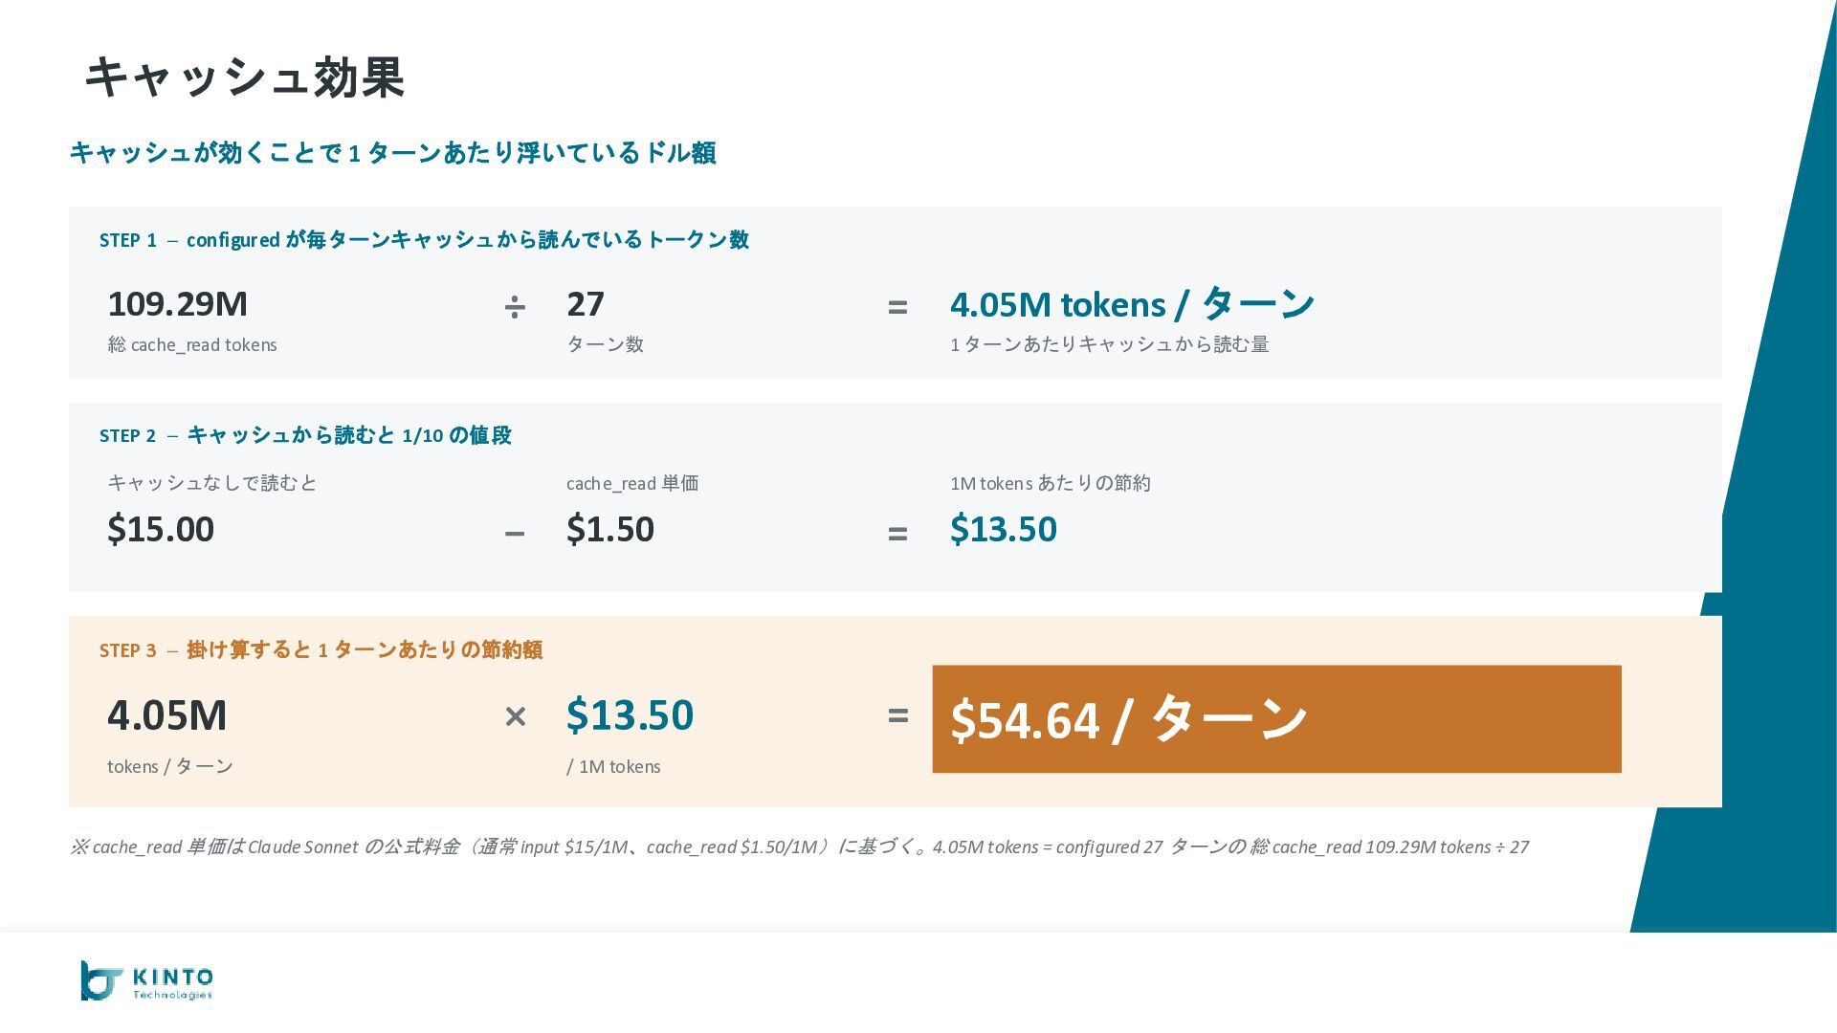Viewport: 1837px width, 1033px height.
Task: Click the 4.05M tokens / ターン result
Action: click(1132, 304)
